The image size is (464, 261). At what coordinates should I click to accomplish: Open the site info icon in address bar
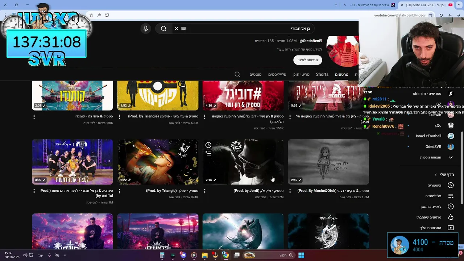click(431, 15)
